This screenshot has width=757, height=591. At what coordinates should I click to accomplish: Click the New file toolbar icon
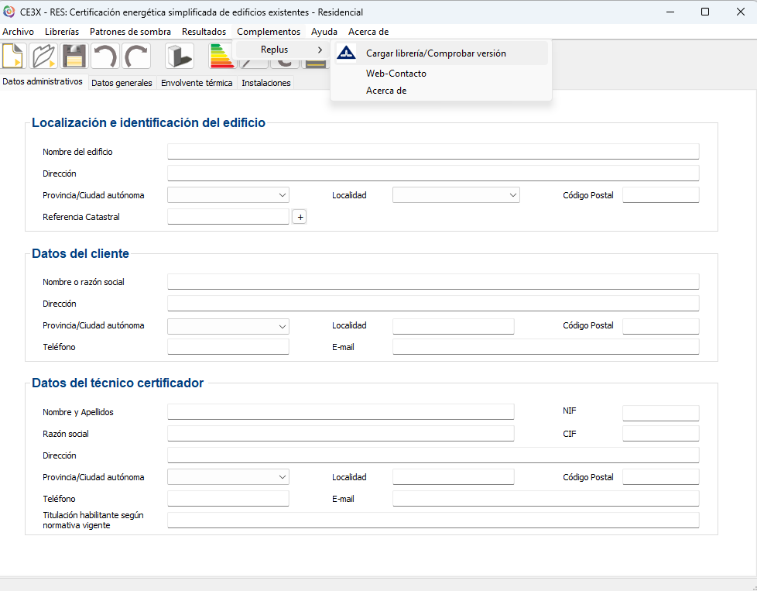coord(15,57)
